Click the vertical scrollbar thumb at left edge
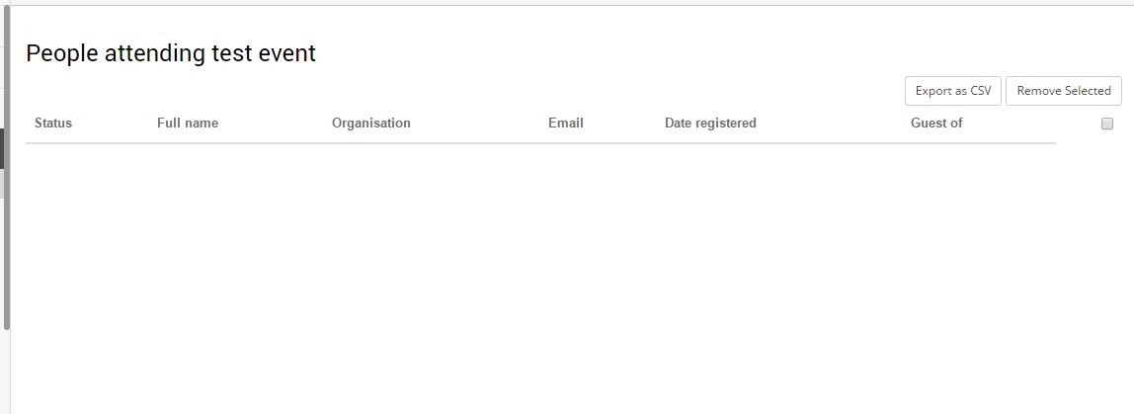 7,166
